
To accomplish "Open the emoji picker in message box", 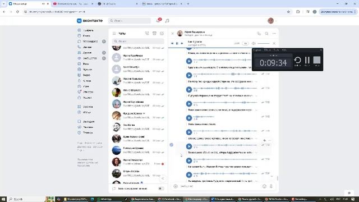I will (264, 186).
